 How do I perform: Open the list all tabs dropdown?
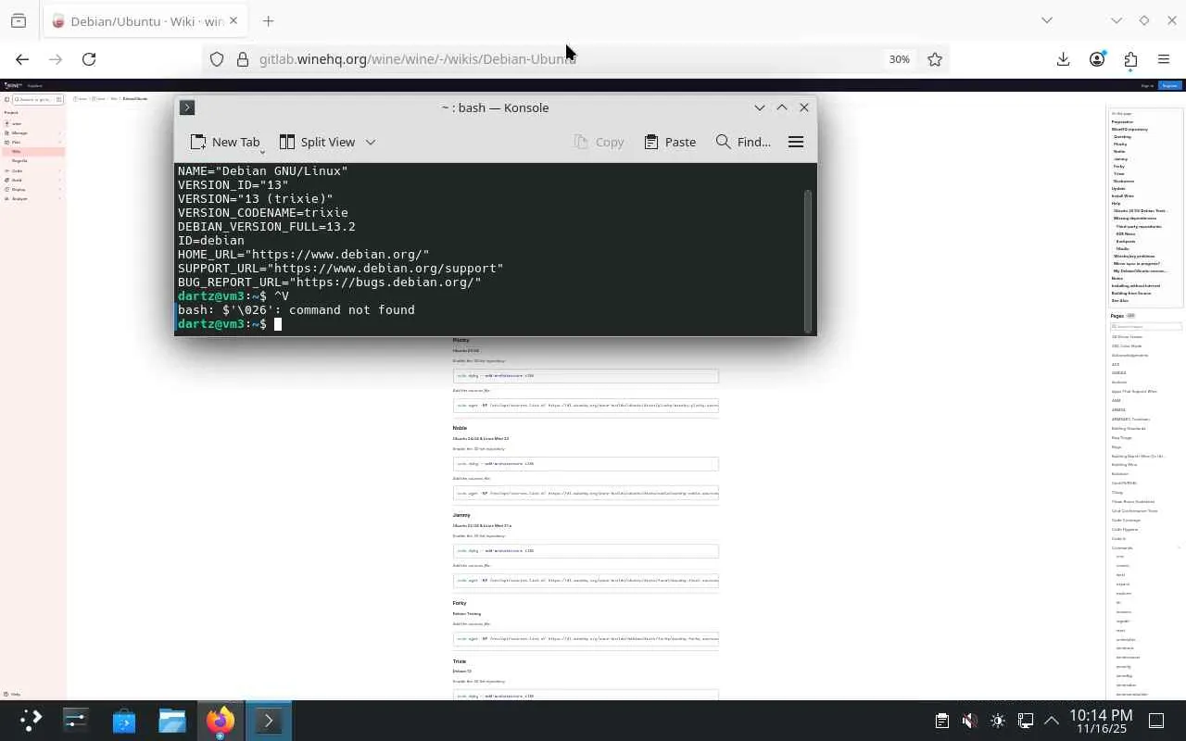click(1047, 20)
